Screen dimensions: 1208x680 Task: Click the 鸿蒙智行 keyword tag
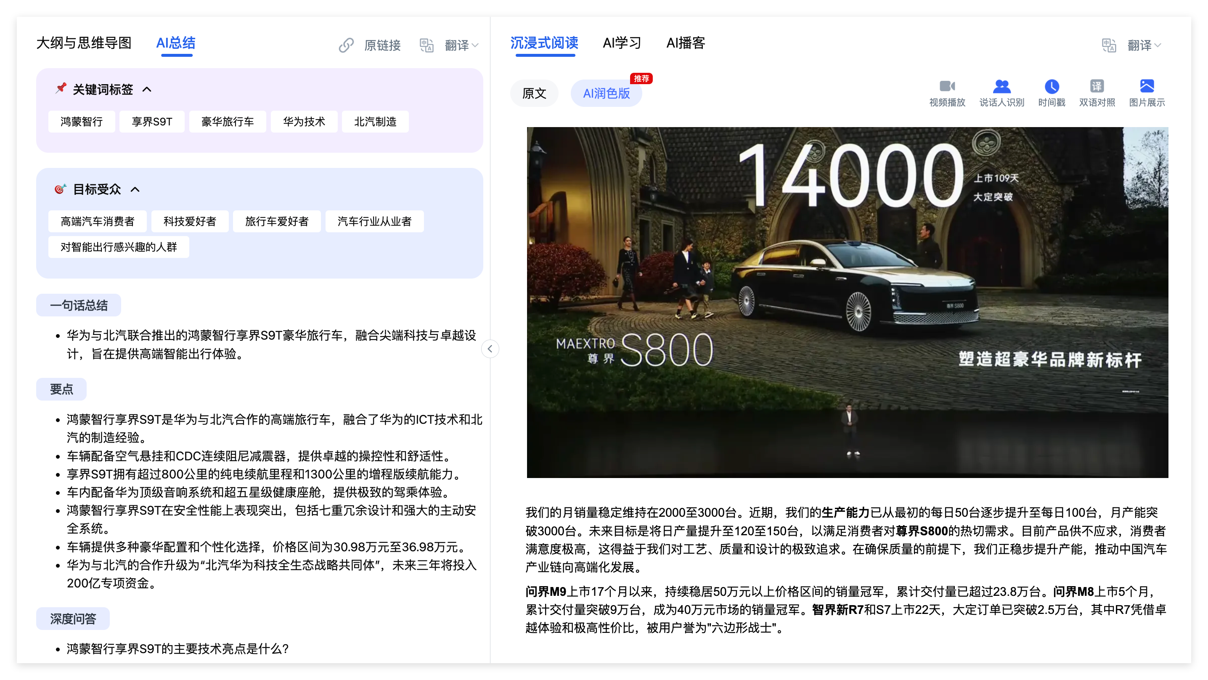pyautogui.click(x=82, y=122)
